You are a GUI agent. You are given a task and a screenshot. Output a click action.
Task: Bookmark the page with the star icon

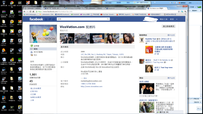coord(179,12)
